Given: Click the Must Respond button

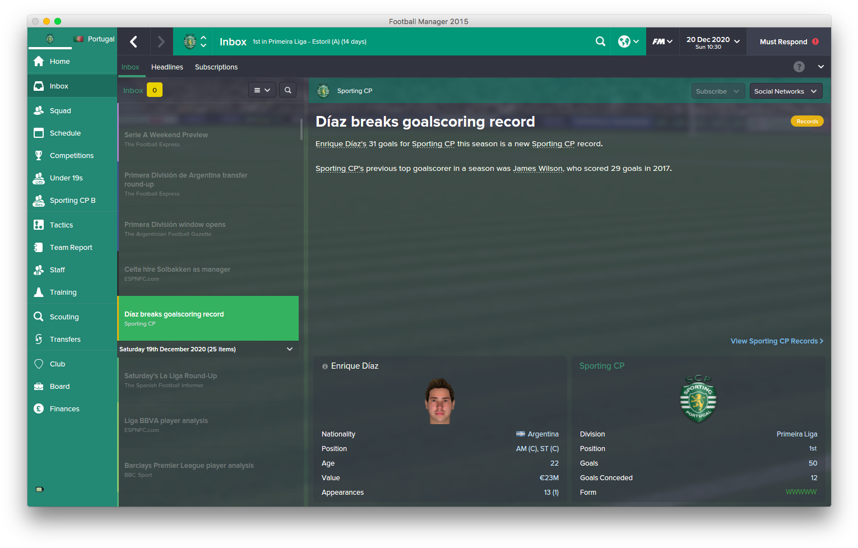Looking at the screenshot, I should [789, 41].
